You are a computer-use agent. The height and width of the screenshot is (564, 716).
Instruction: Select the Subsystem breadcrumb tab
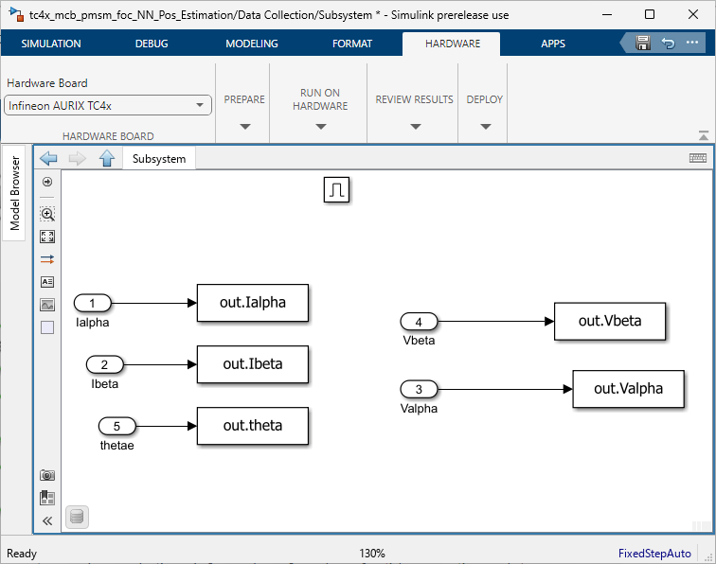pos(159,158)
